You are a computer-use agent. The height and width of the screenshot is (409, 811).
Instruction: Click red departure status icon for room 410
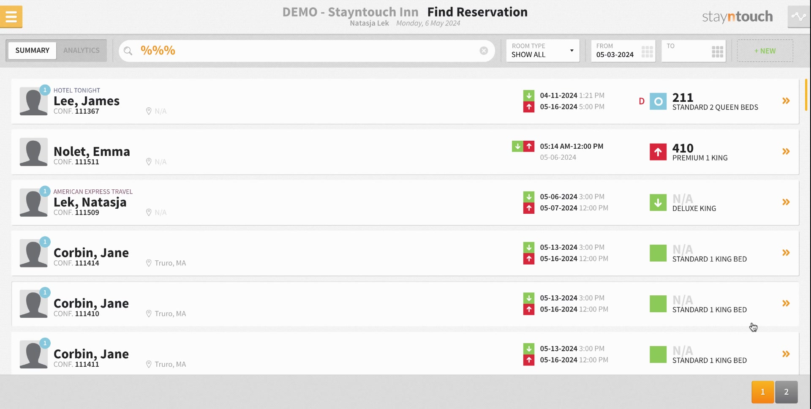(x=658, y=152)
